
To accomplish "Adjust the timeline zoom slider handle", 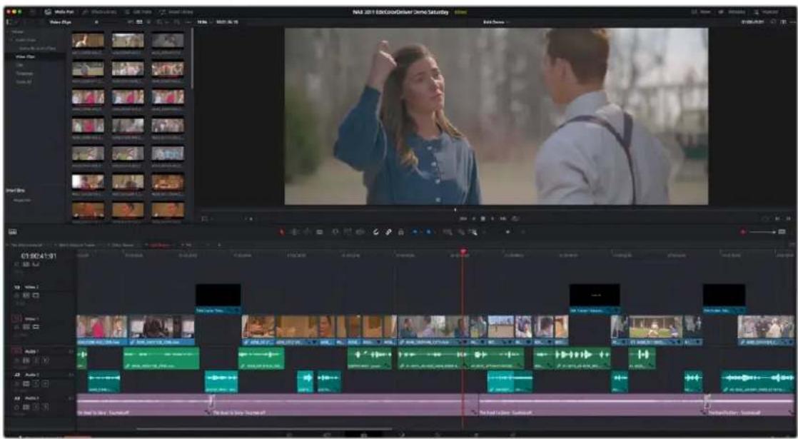I will tap(508, 232).
